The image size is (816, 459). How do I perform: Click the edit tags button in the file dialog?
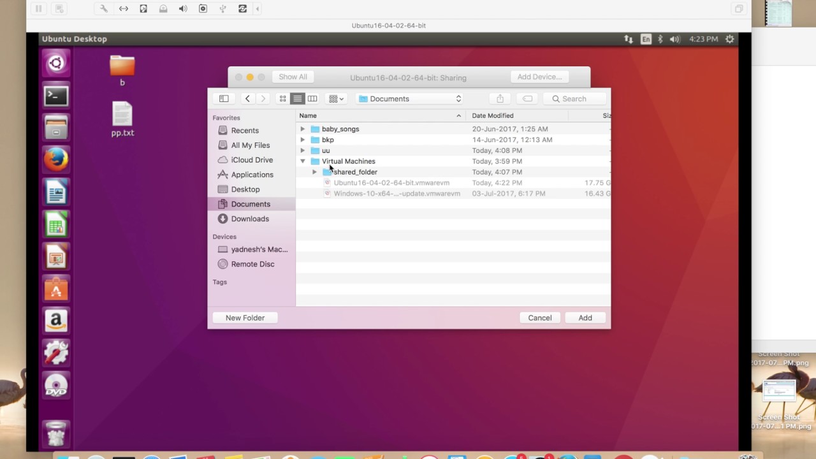pos(527,99)
